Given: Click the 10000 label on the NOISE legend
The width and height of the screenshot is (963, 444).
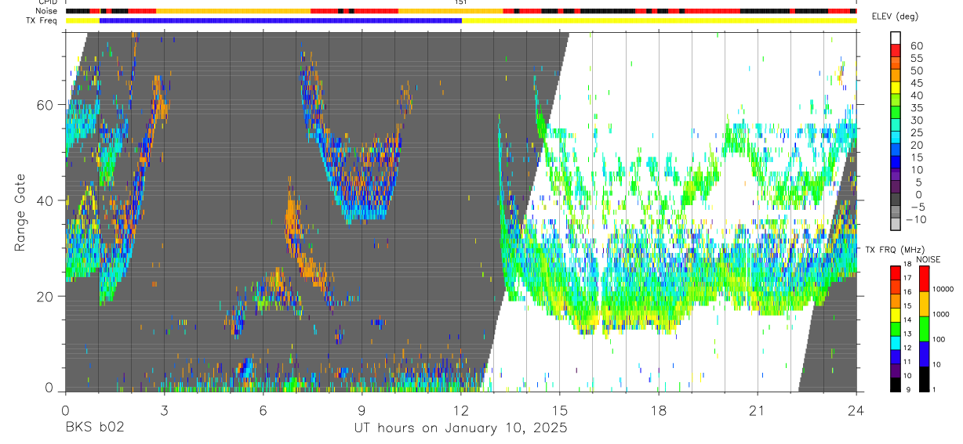Looking at the screenshot, I should (944, 290).
